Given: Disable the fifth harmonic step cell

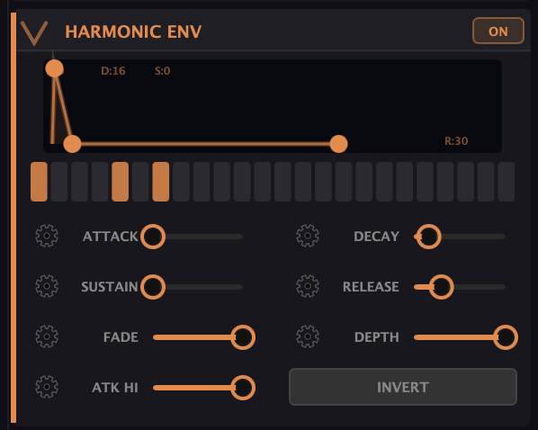Looking at the screenshot, I should pos(120,182).
